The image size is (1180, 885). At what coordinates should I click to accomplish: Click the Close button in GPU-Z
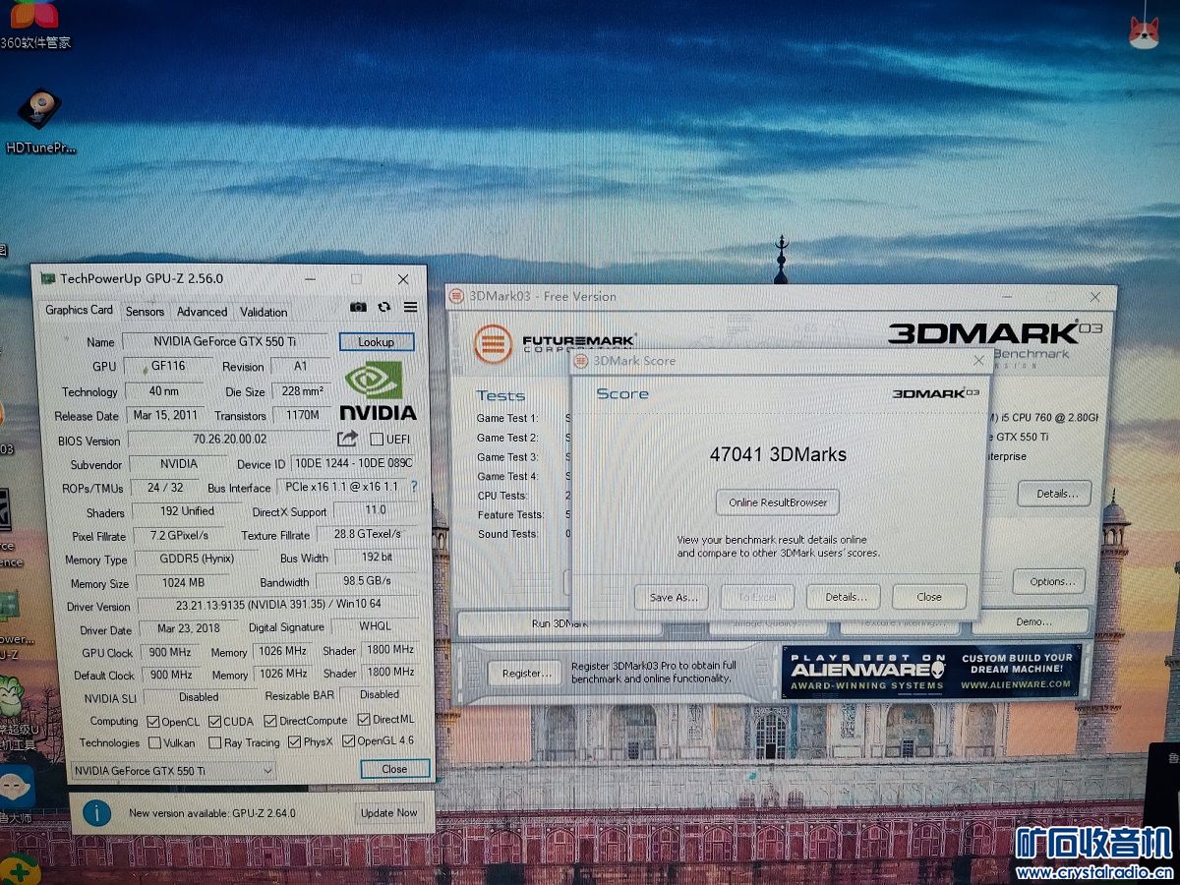394,769
